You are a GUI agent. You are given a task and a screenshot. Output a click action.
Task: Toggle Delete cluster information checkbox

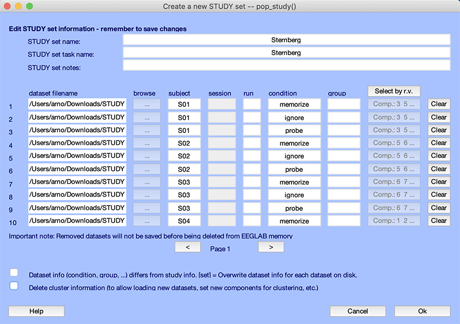coord(14,286)
